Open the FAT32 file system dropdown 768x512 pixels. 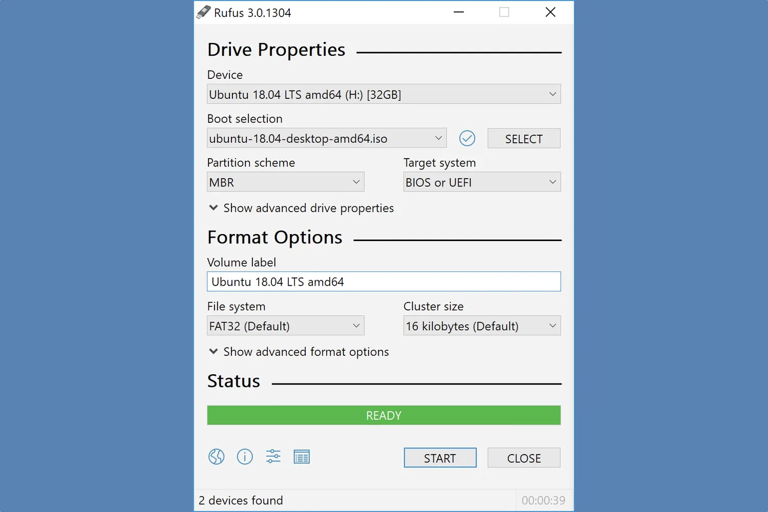[x=285, y=326]
